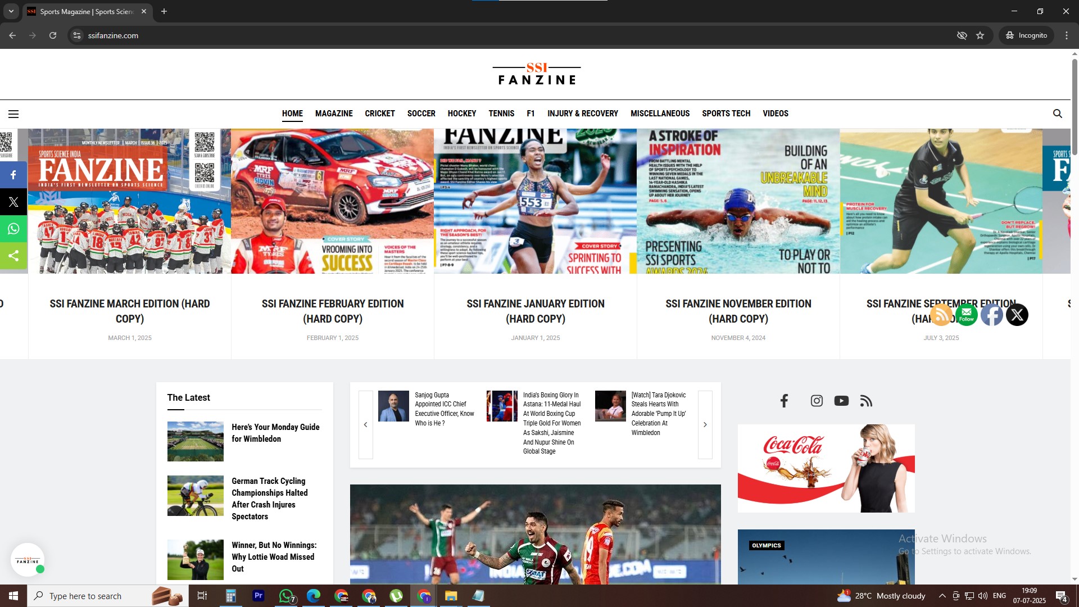Click the page vertical scrollbar thumb
Viewport: 1079px width, 607px height.
tap(1075, 107)
